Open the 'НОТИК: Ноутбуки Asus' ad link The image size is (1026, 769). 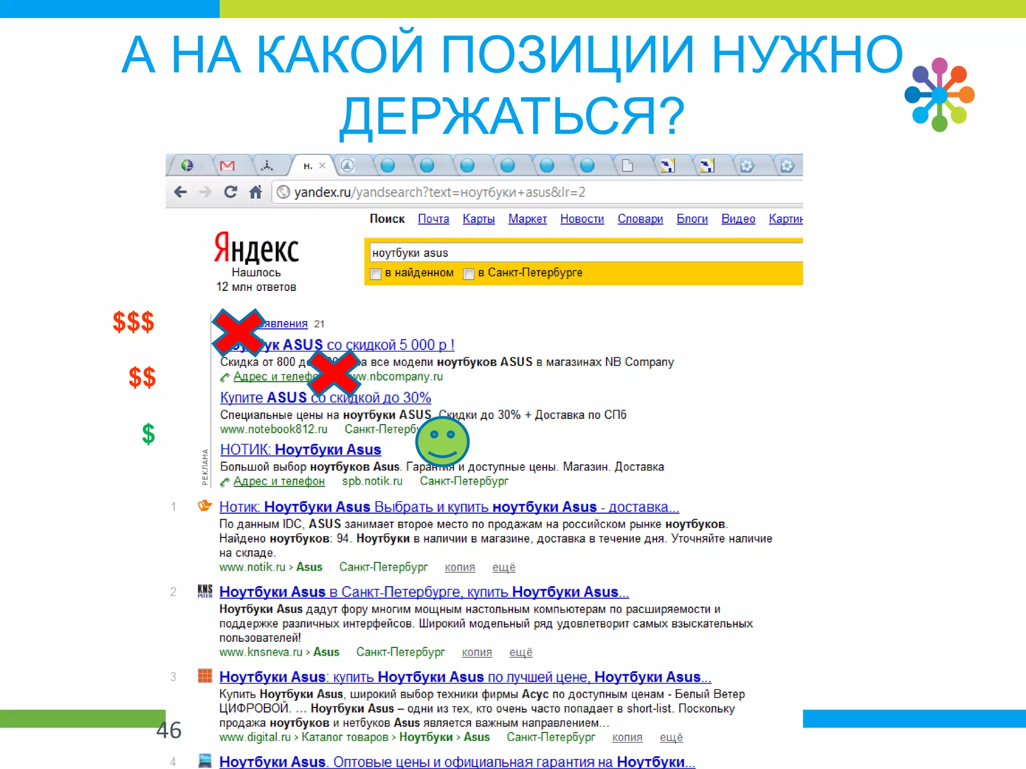(301, 450)
